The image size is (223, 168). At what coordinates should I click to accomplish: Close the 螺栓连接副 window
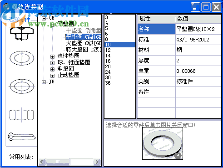tap(216, 7)
